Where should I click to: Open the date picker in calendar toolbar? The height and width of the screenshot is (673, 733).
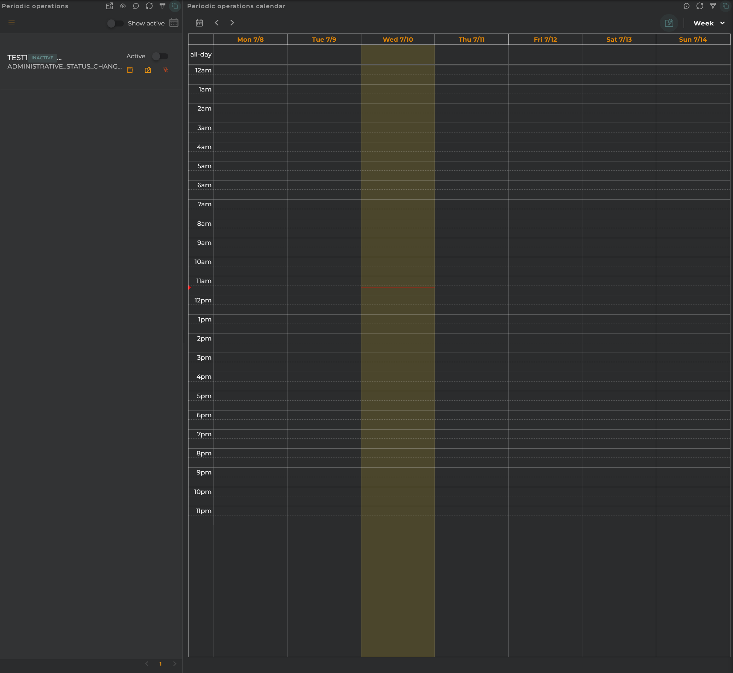[199, 23]
